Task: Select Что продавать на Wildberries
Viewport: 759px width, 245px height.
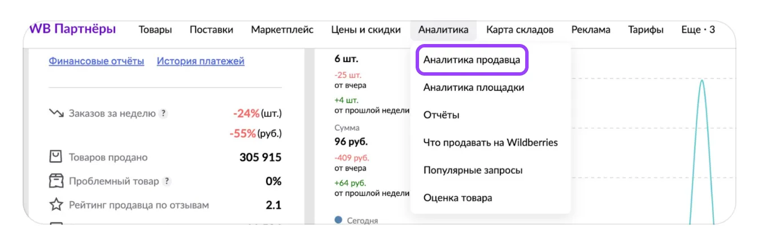Action: (x=490, y=142)
